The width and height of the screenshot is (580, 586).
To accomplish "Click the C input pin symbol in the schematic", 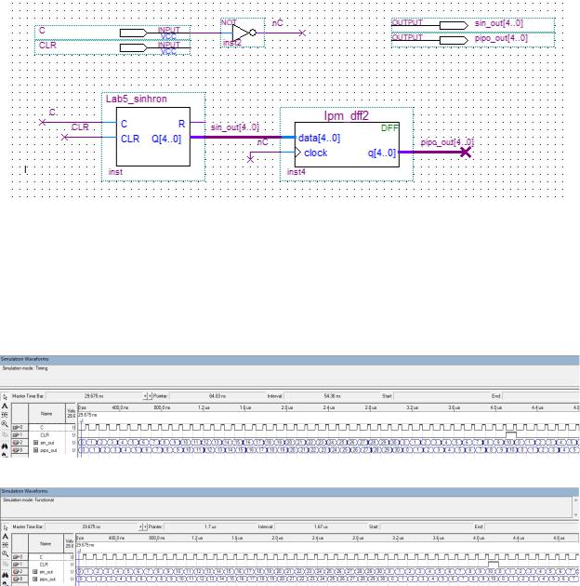I will [133, 33].
